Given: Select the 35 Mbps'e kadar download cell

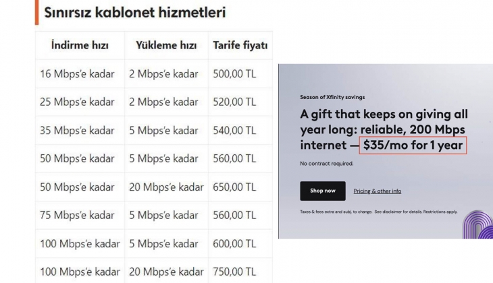Looking at the screenshot, I should point(78,130).
